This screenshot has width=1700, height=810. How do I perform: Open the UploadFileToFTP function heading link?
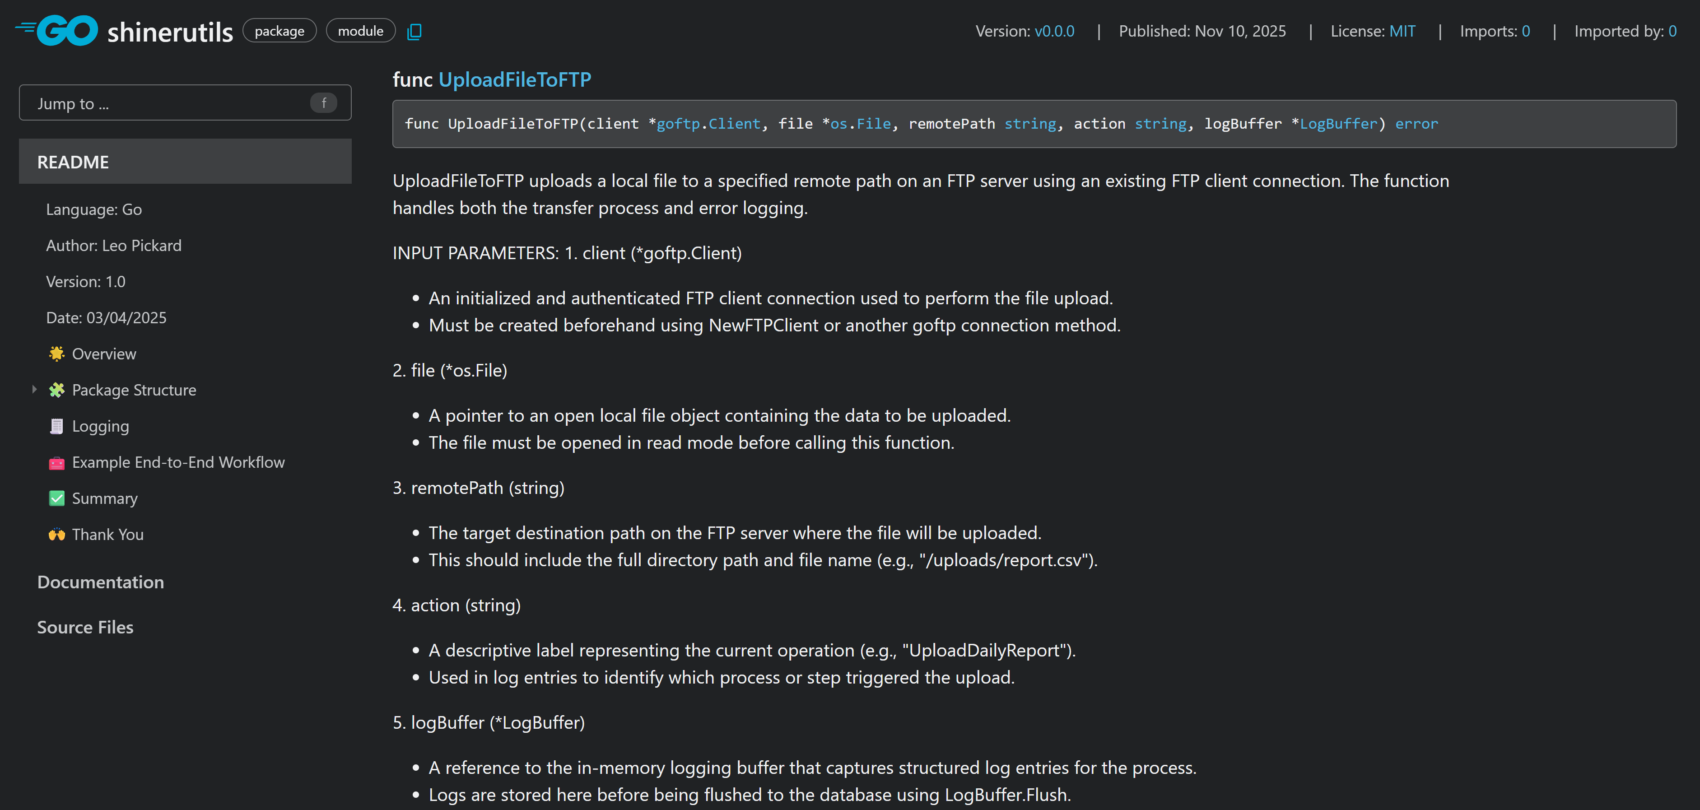click(x=515, y=79)
